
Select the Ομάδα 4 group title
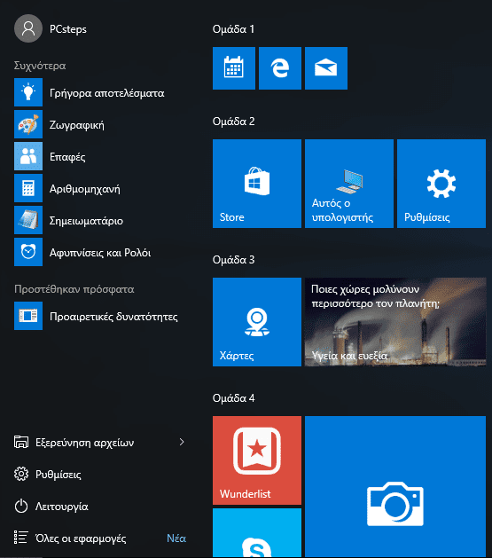click(233, 397)
